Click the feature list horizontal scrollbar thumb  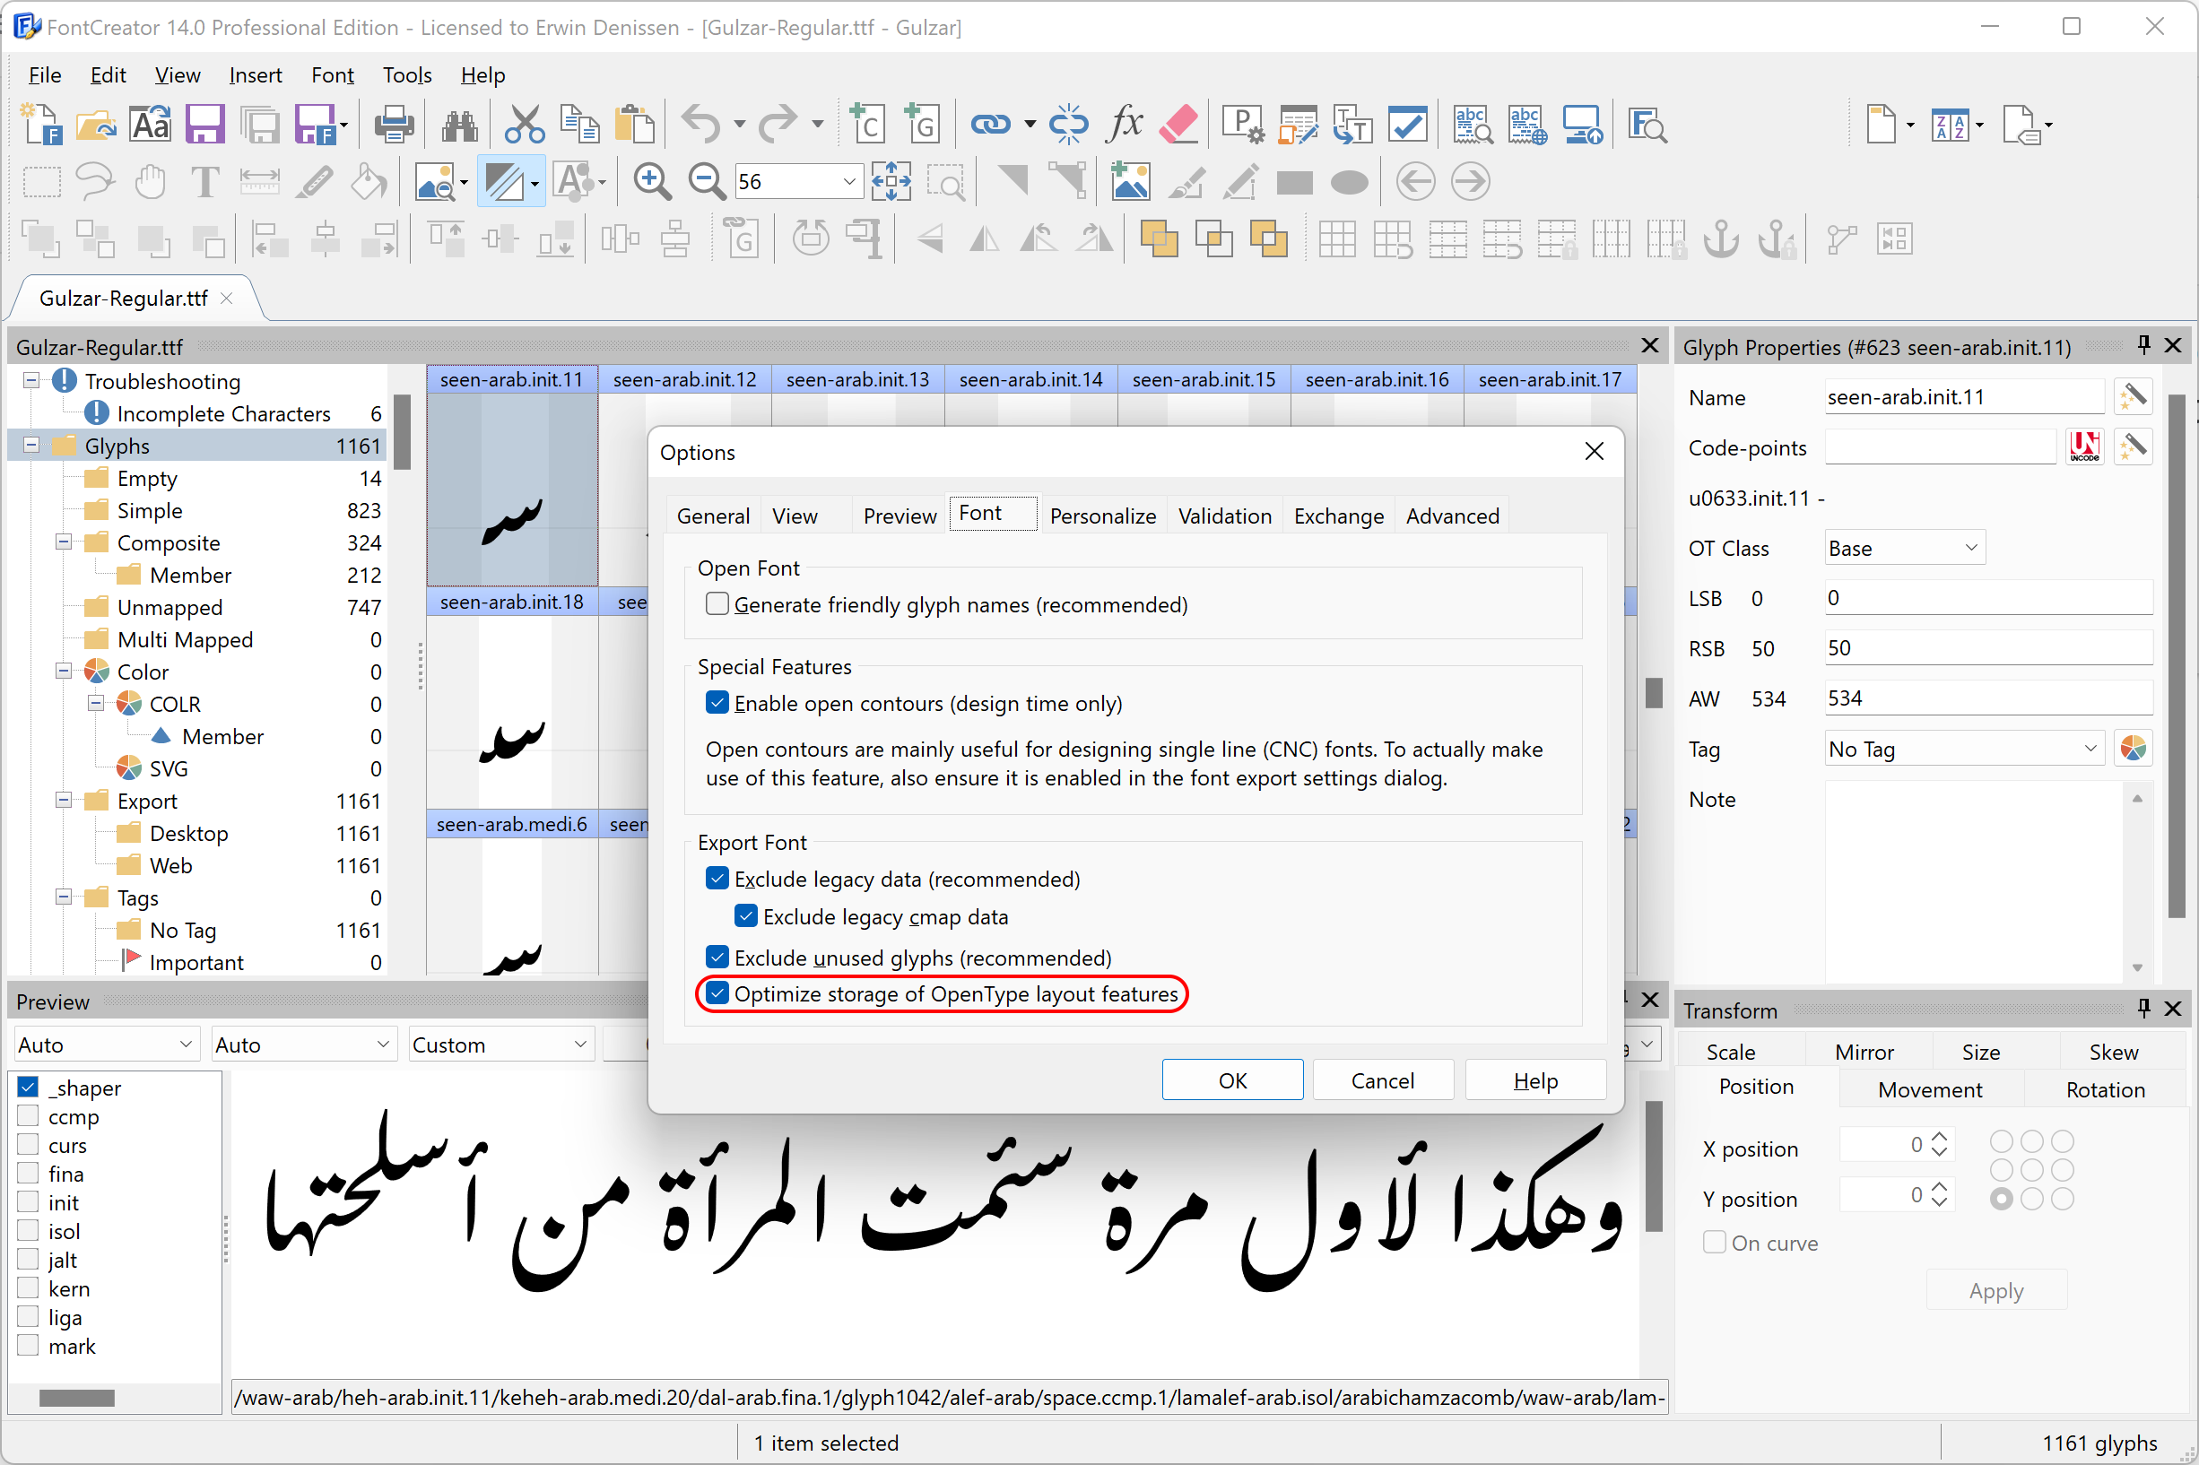(76, 1398)
